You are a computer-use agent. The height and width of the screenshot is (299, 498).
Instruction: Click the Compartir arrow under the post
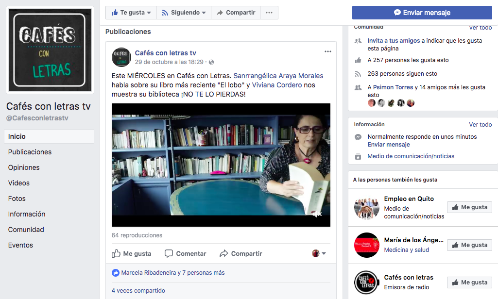pyautogui.click(x=241, y=253)
